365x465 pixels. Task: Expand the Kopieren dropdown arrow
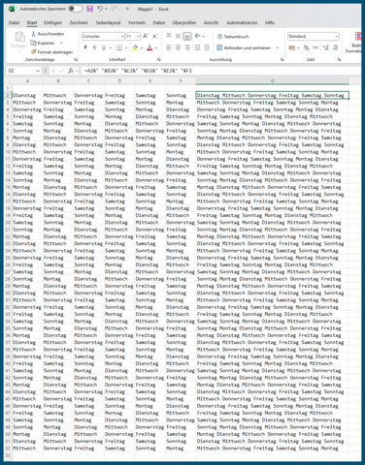pyautogui.click(x=61, y=43)
